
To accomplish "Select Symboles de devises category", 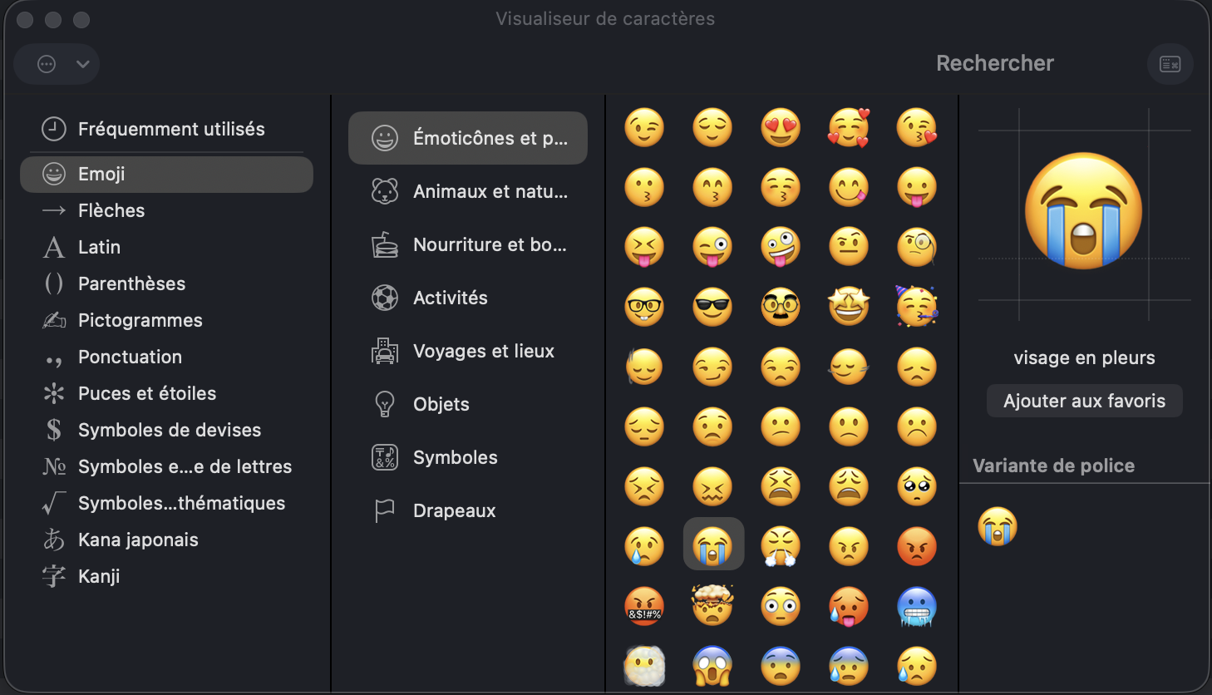I will pyautogui.click(x=170, y=430).
